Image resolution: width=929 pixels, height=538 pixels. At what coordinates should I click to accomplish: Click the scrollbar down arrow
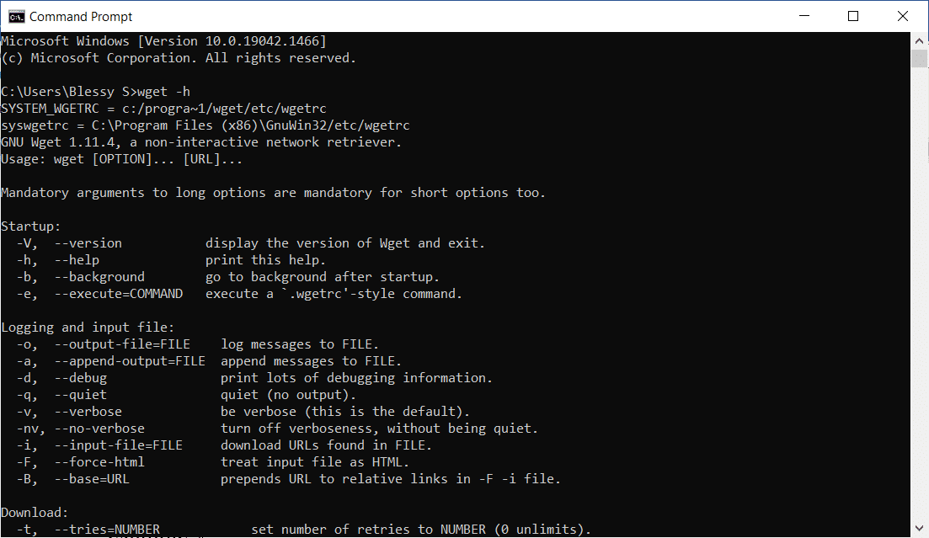(x=919, y=528)
